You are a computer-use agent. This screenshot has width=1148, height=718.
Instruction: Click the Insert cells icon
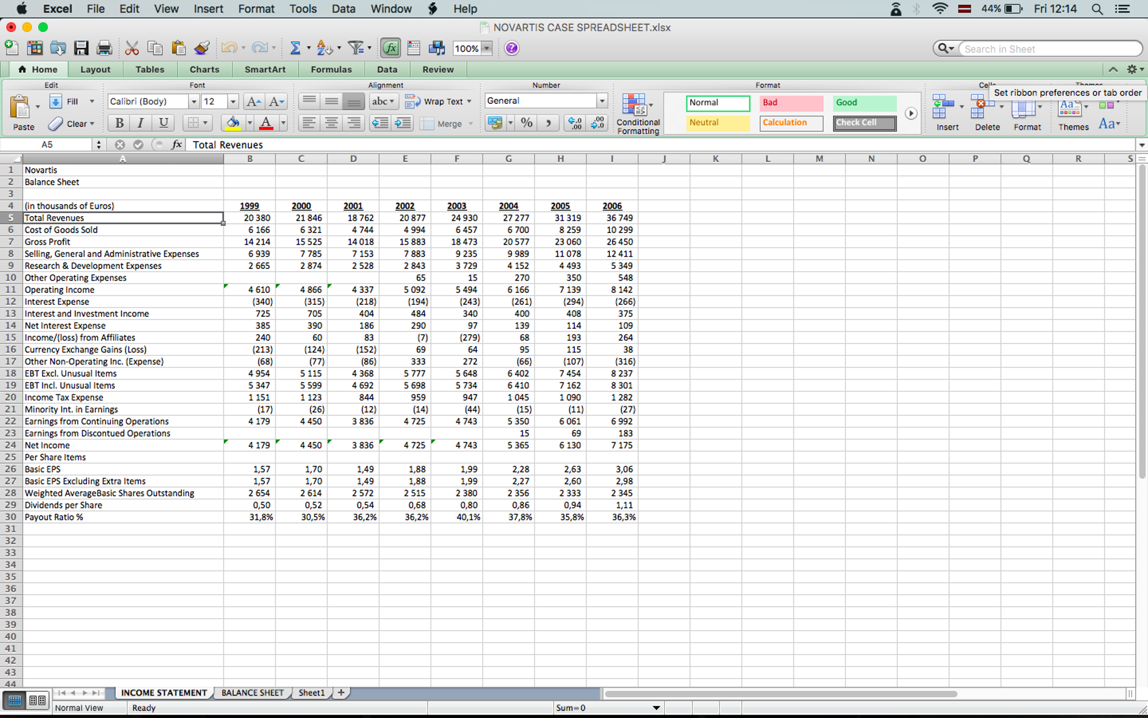click(x=943, y=107)
